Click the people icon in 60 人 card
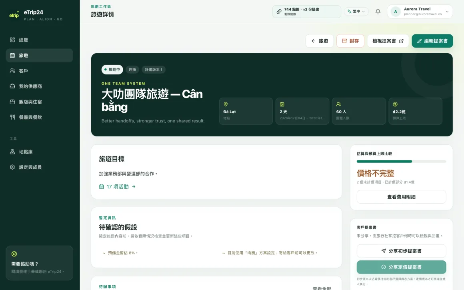The height and width of the screenshot is (290, 464). point(338,104)
